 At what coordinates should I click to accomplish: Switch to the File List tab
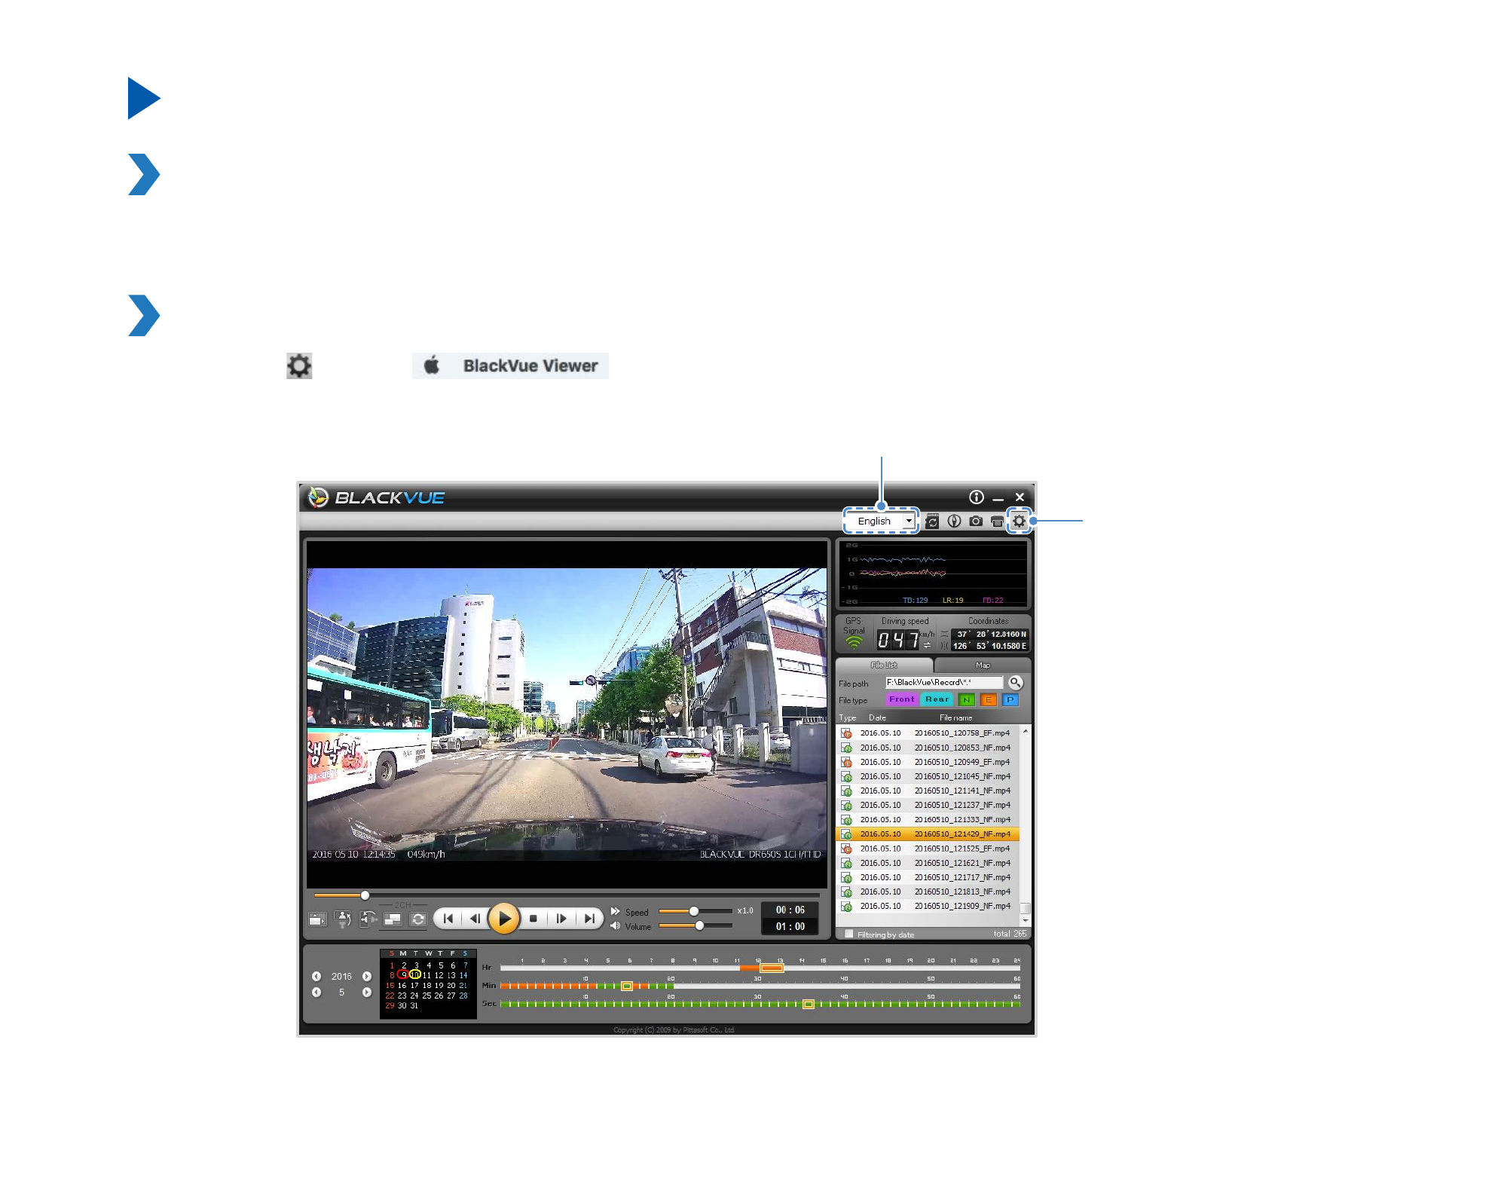884,665
